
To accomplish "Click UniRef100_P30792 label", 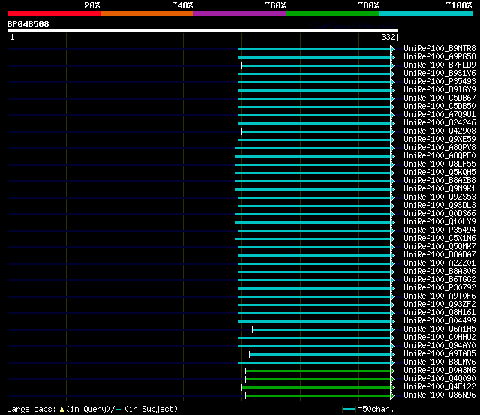I will pos(439,288).
